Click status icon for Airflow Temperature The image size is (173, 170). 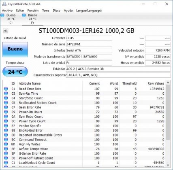[x=6, y=149]
